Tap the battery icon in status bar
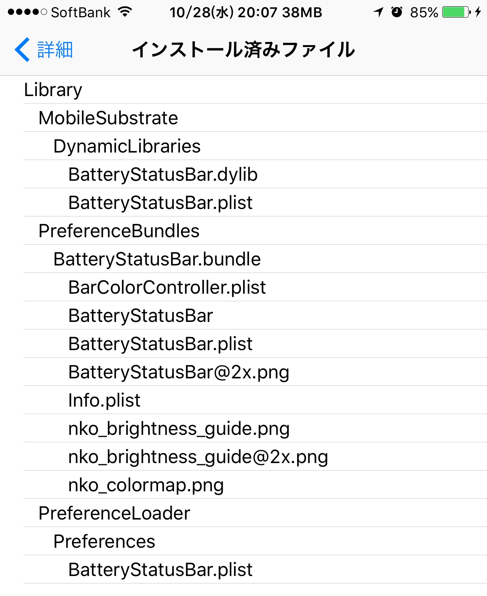487x596 pixels. [456, 12]
